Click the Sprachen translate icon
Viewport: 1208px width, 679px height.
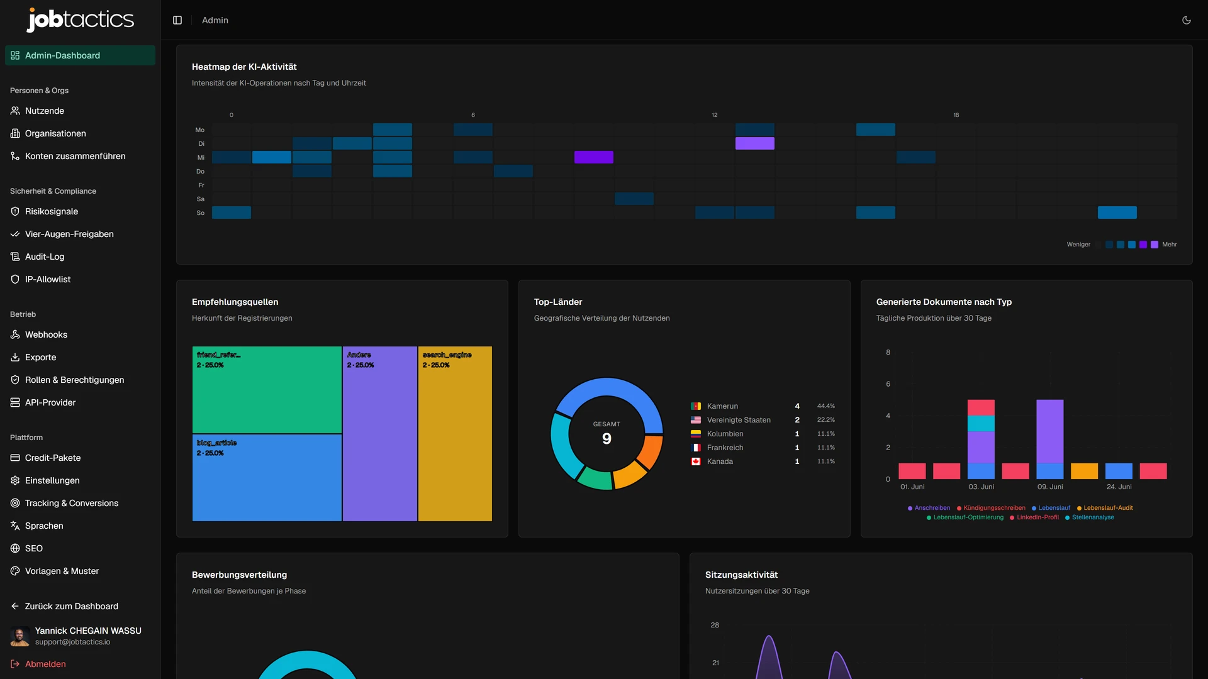tap(15, 526)
